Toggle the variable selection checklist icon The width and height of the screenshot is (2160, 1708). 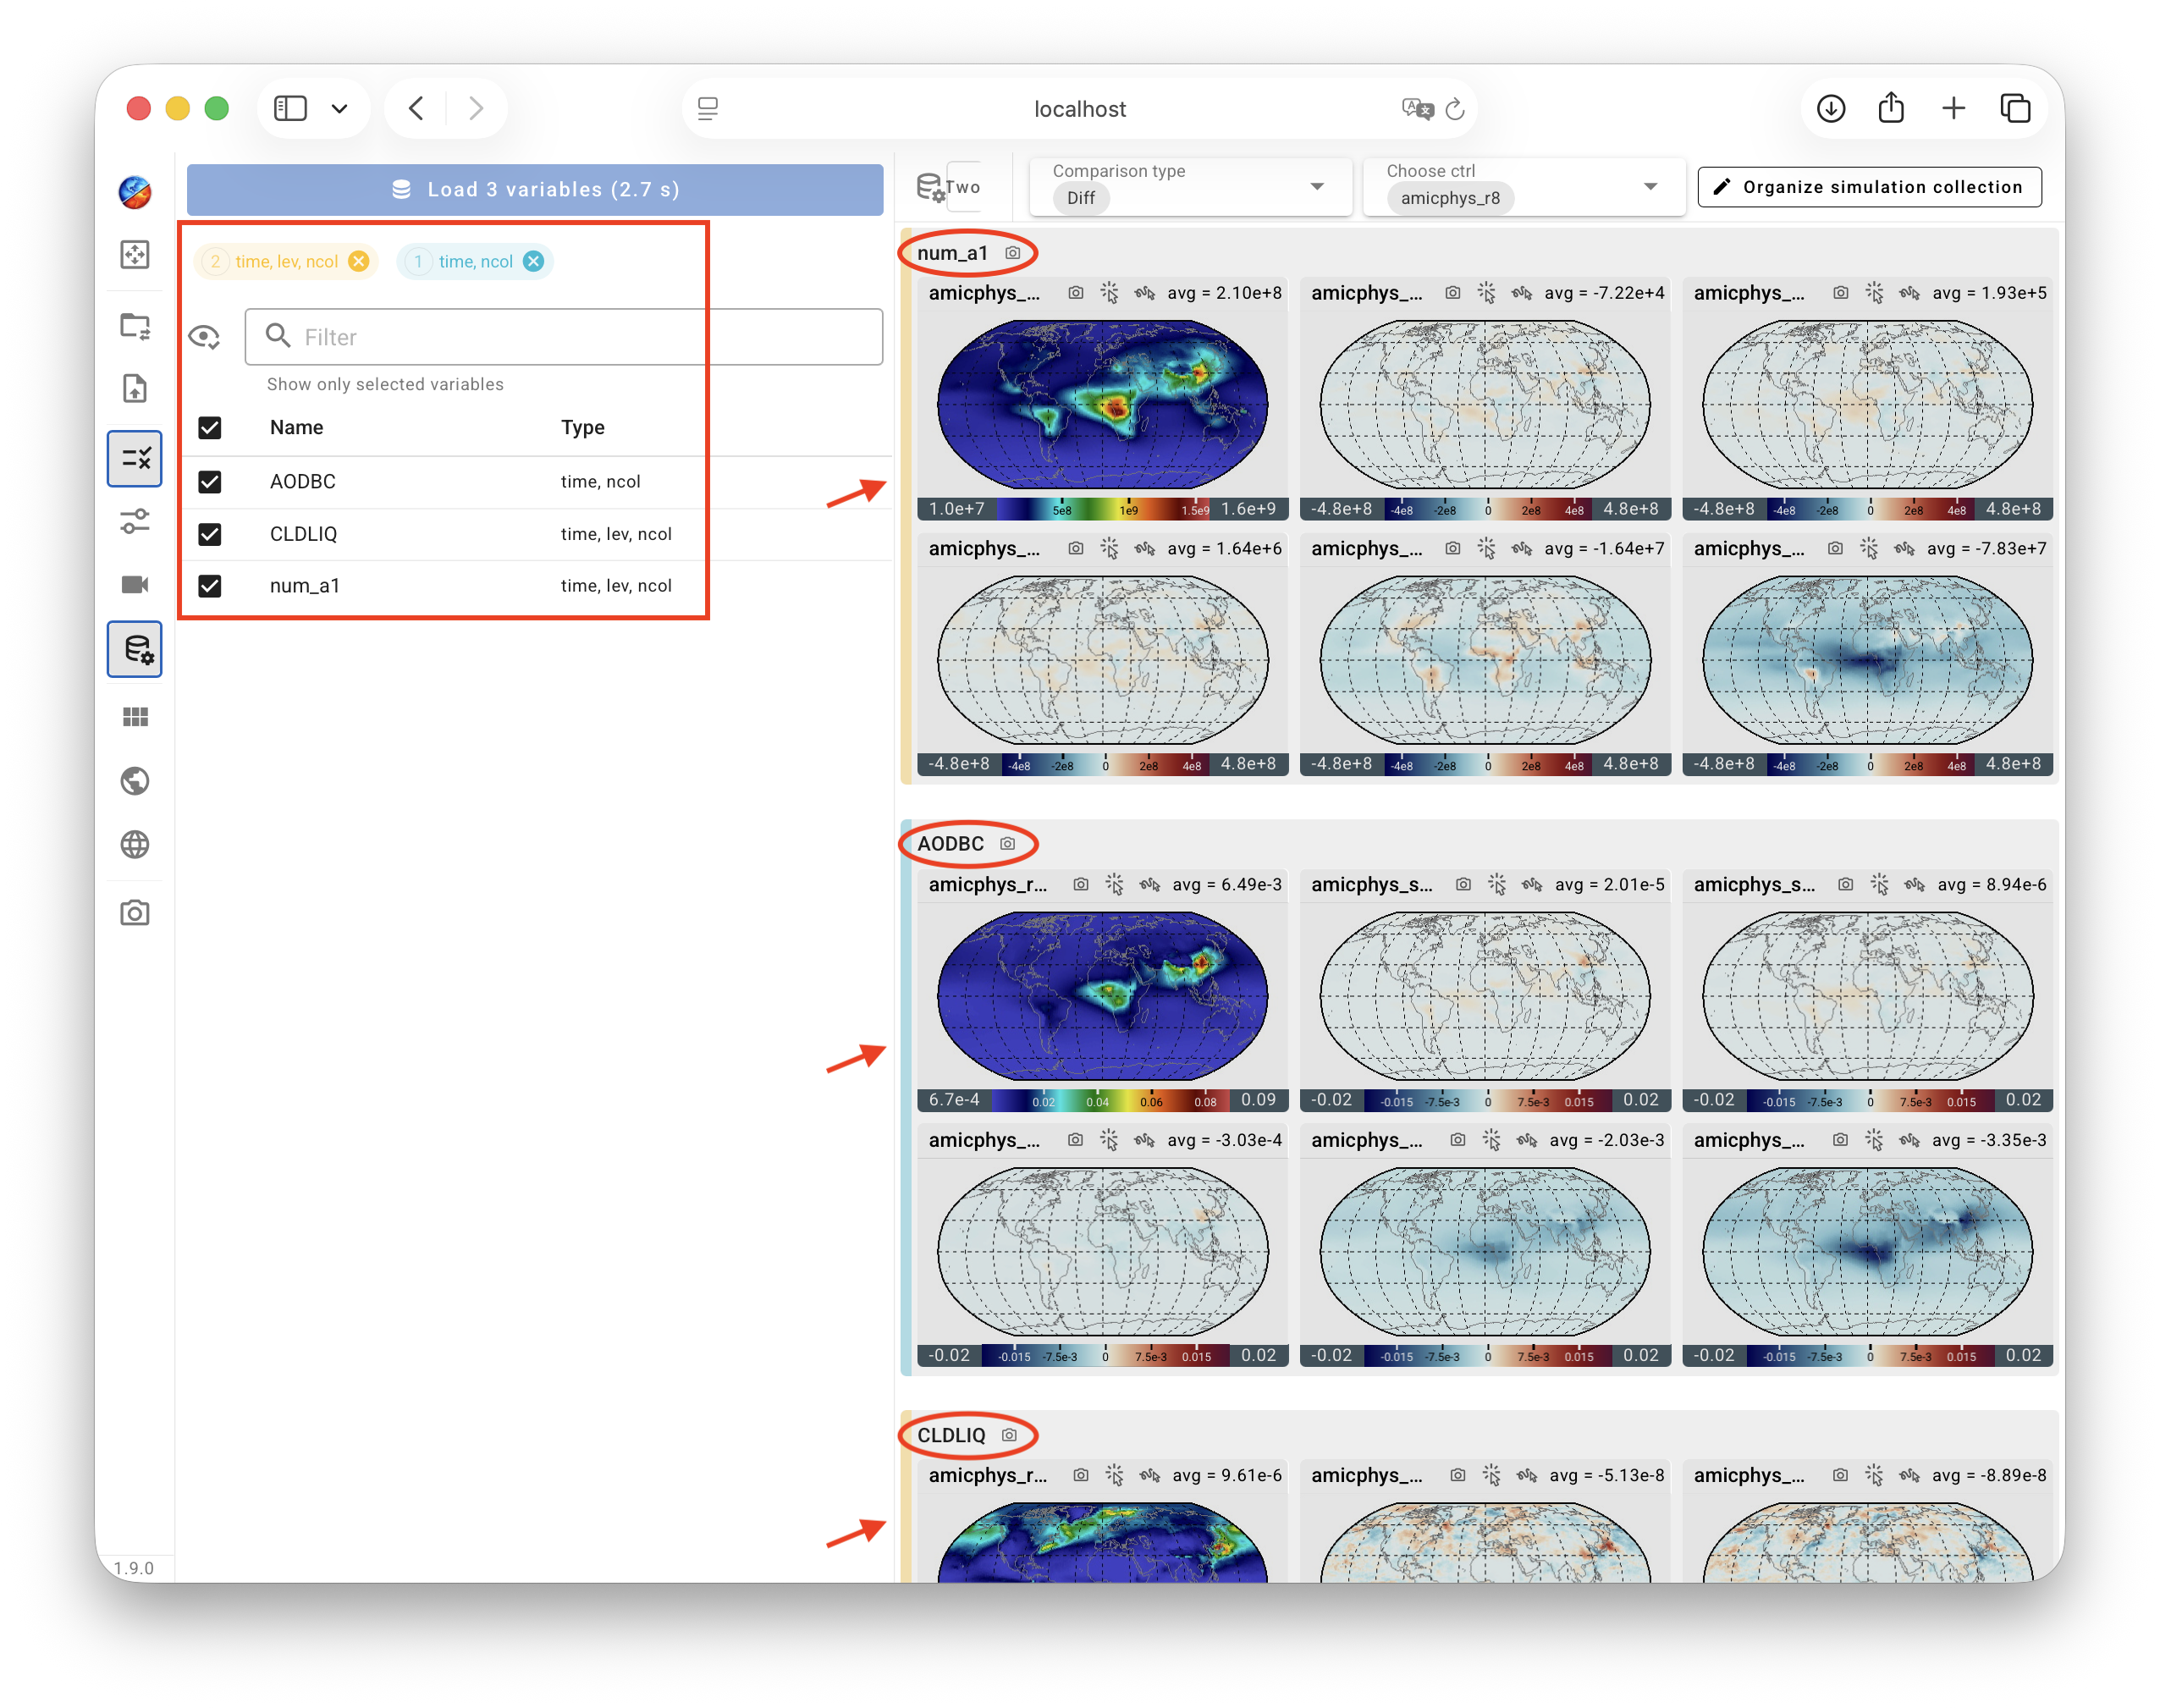(x=135, y=459)
